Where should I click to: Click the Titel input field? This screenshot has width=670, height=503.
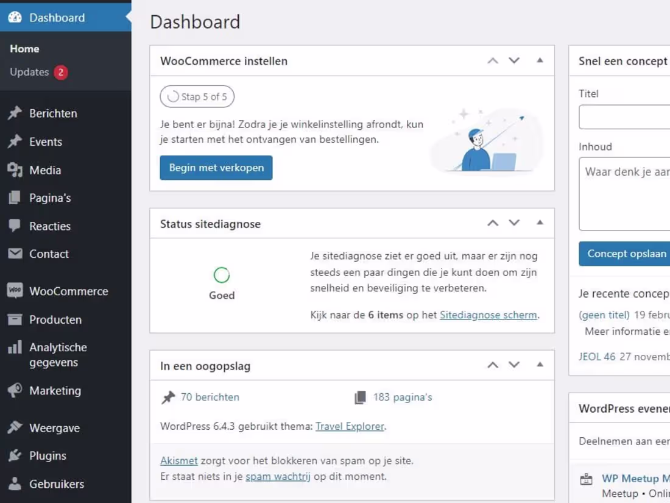pos(624,117)
